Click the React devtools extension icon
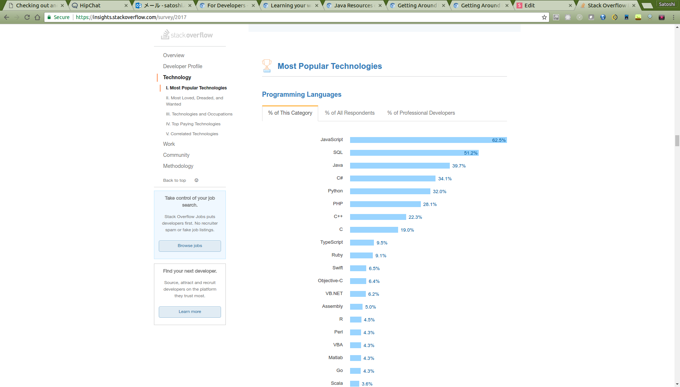 568,17
